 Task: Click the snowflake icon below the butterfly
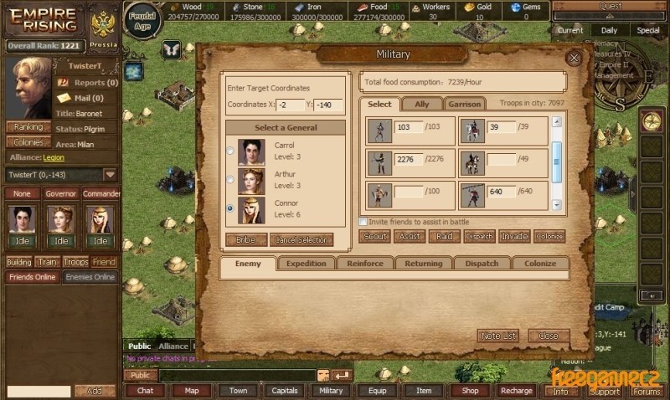(134, 71)
